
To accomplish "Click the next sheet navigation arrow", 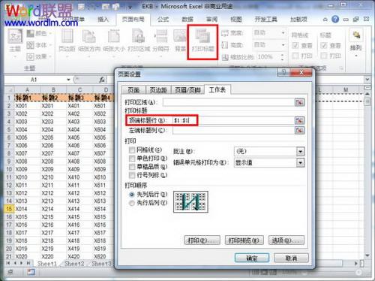I will click(22, 263).
